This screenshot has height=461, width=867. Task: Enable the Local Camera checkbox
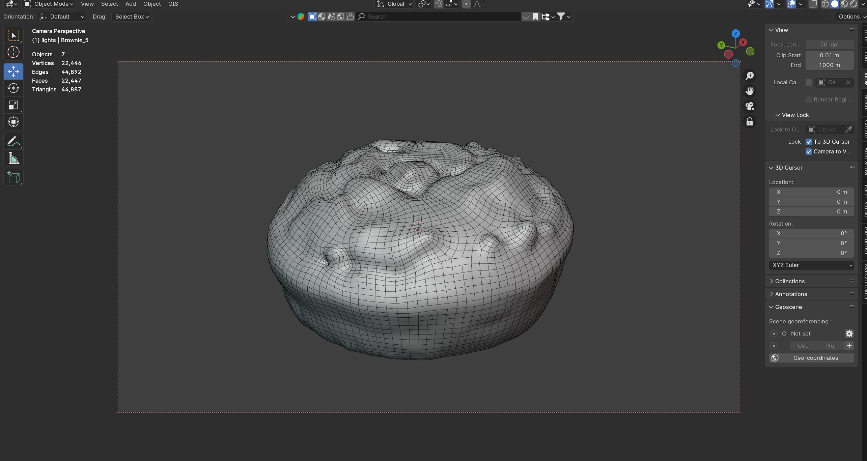pos(809,82)
